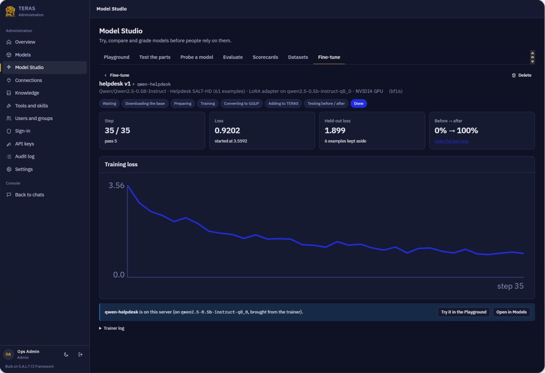The image size is (545, 373).
Task: Open the Datasets tab
Action: 298,57
